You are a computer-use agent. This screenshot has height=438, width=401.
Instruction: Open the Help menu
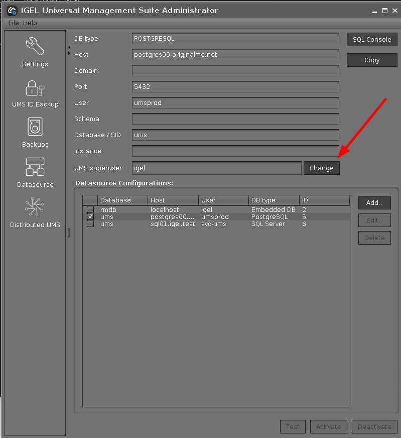click(x=30, y=23)
